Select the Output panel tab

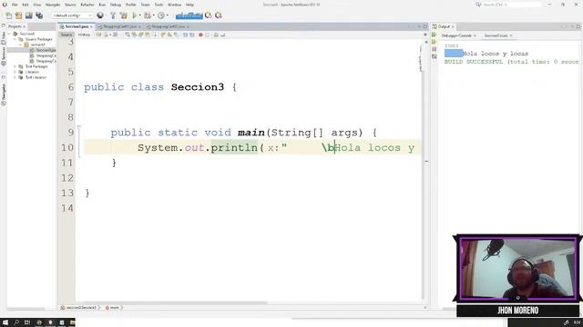(x=444, y=26)
